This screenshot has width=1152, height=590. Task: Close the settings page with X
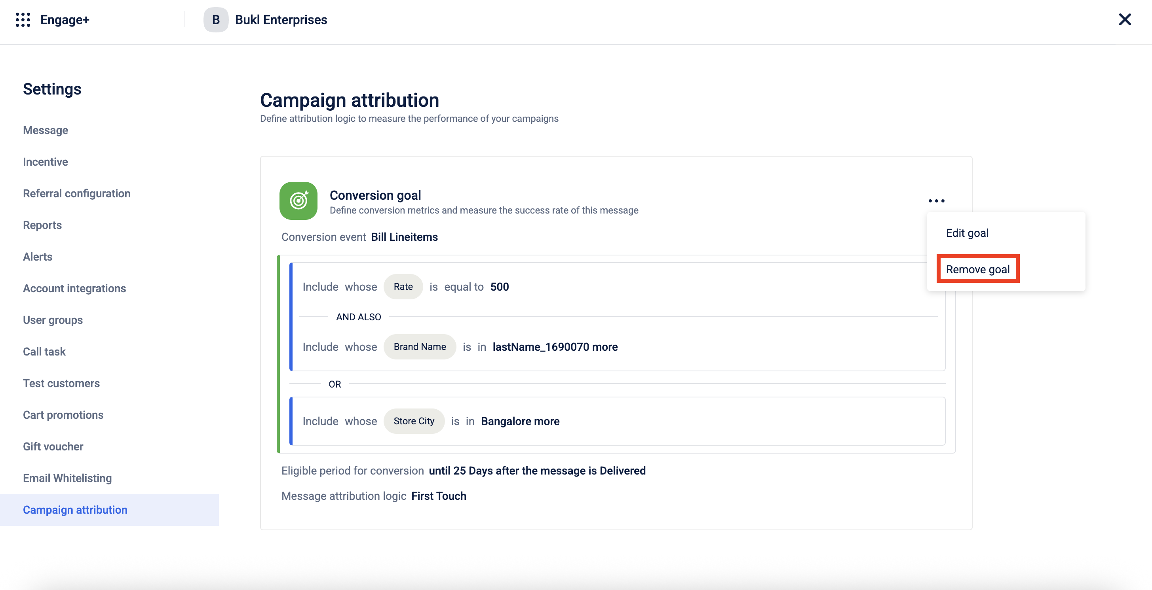[x=1124, y=20]
